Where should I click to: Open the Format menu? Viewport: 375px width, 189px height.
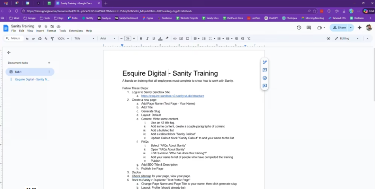(51, 31)
